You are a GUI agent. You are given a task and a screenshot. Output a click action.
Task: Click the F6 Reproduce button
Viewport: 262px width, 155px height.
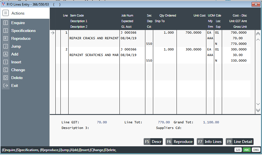pos(180,142)
